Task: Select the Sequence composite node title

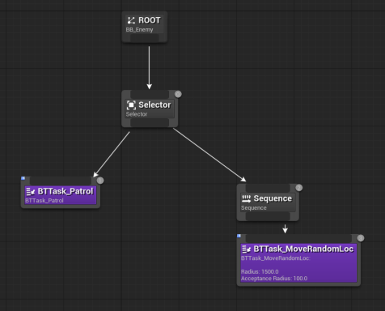Action: point(273,198)
